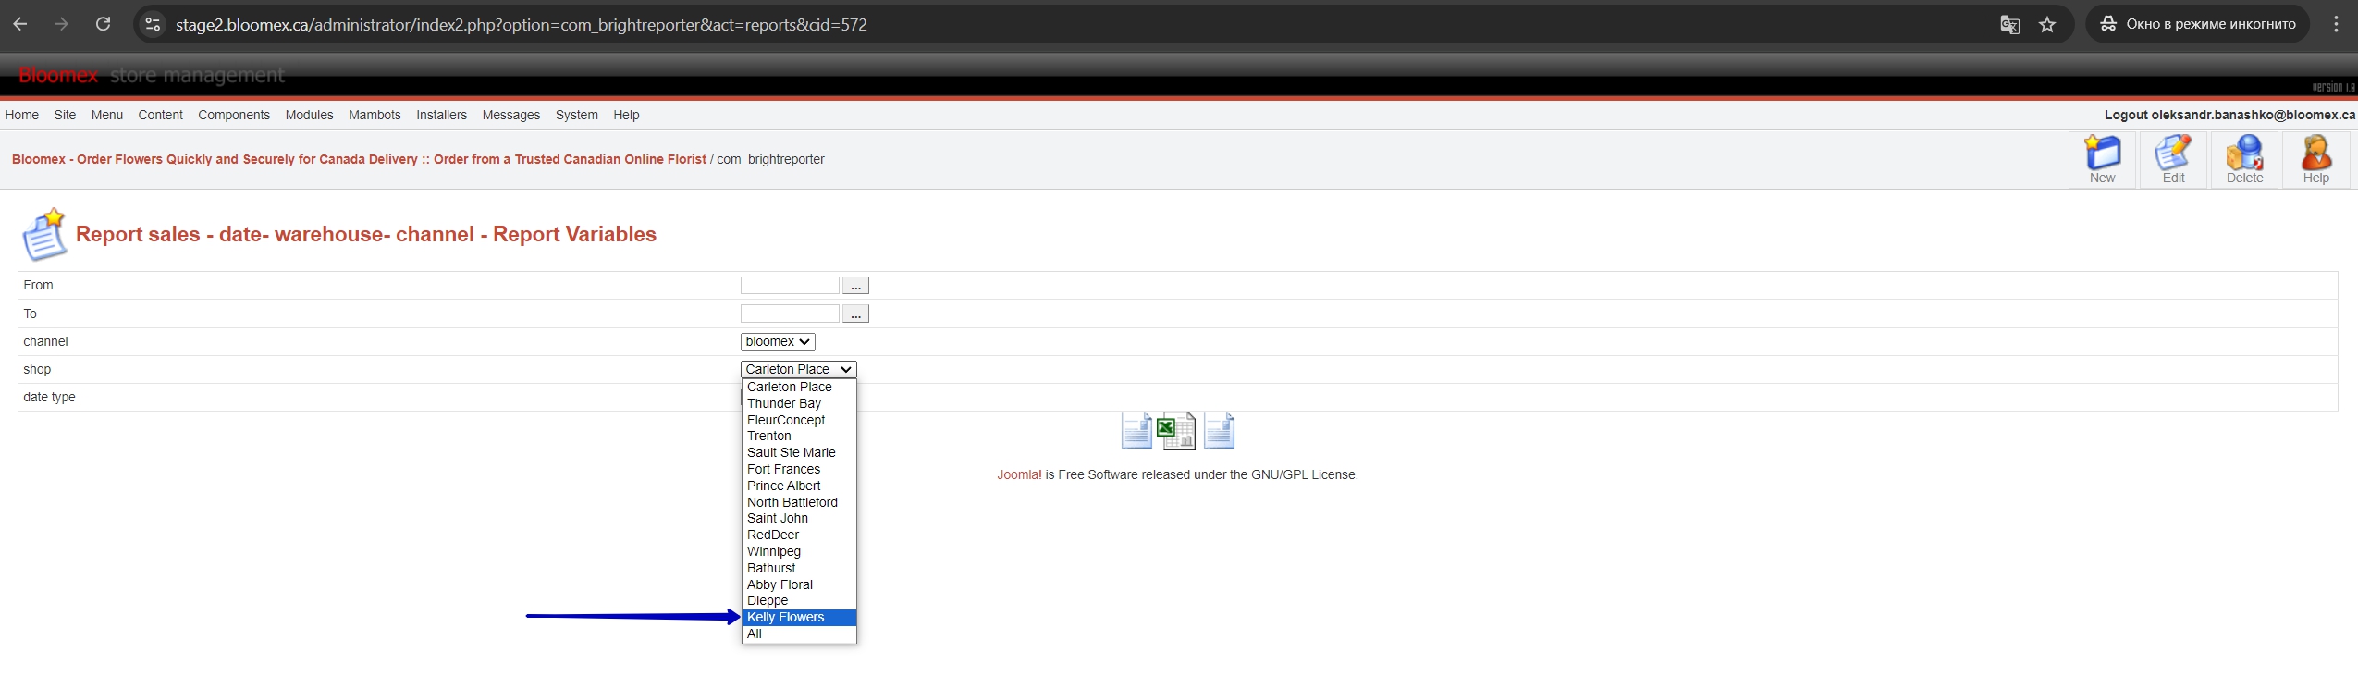Click the To date input field

(790, 314)
